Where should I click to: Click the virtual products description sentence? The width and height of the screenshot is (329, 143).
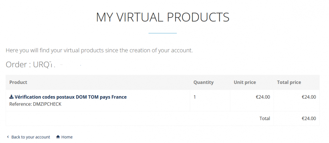tap(99, 51)
